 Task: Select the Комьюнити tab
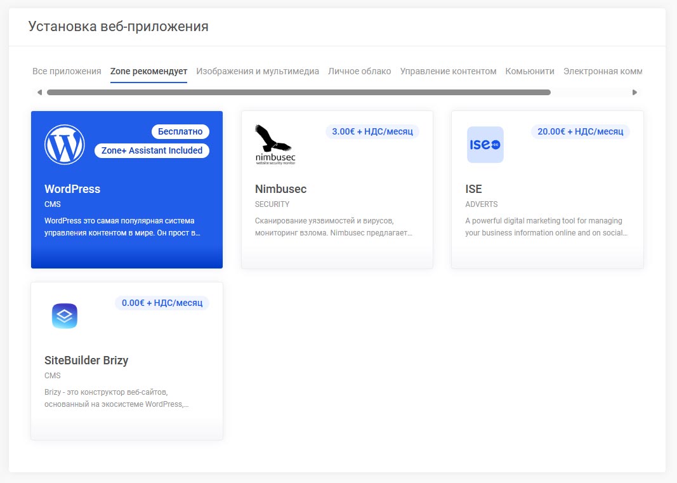tap(530, 71)
